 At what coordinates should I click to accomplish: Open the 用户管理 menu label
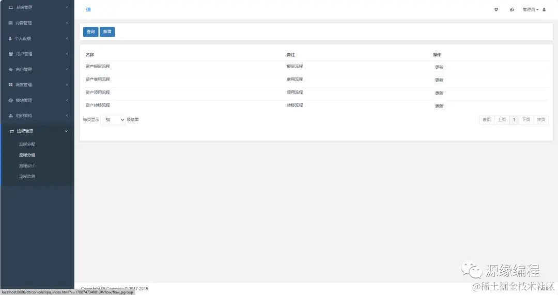pyautogui.click(x=24, y=54)
